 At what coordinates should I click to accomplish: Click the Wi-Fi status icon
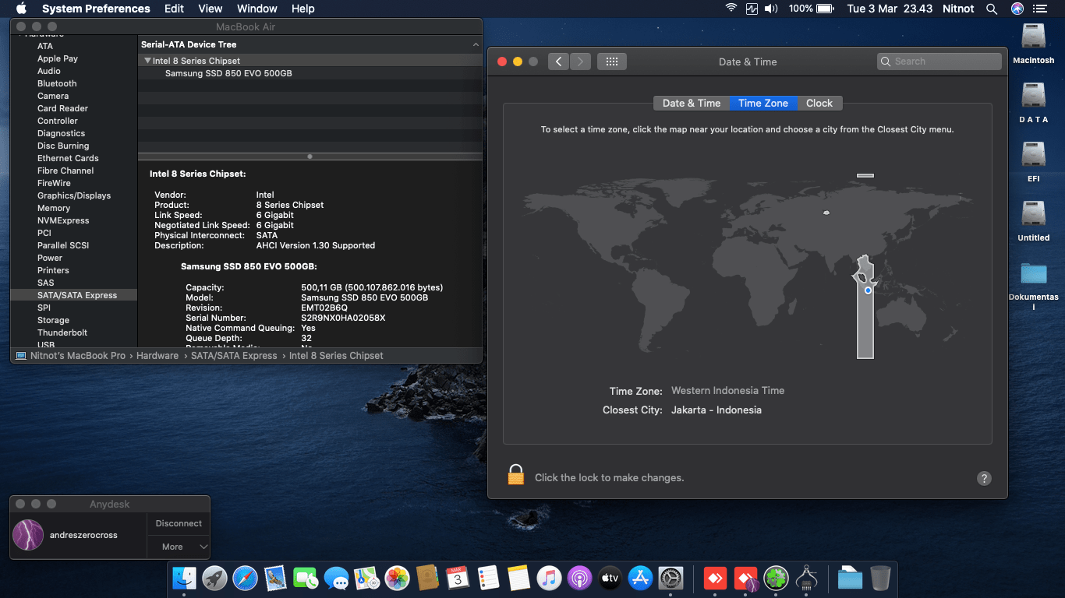click(731, 9)
